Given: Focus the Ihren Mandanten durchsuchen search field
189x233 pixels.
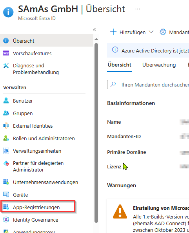Looking at the screenshot, I should pos(148,85).
